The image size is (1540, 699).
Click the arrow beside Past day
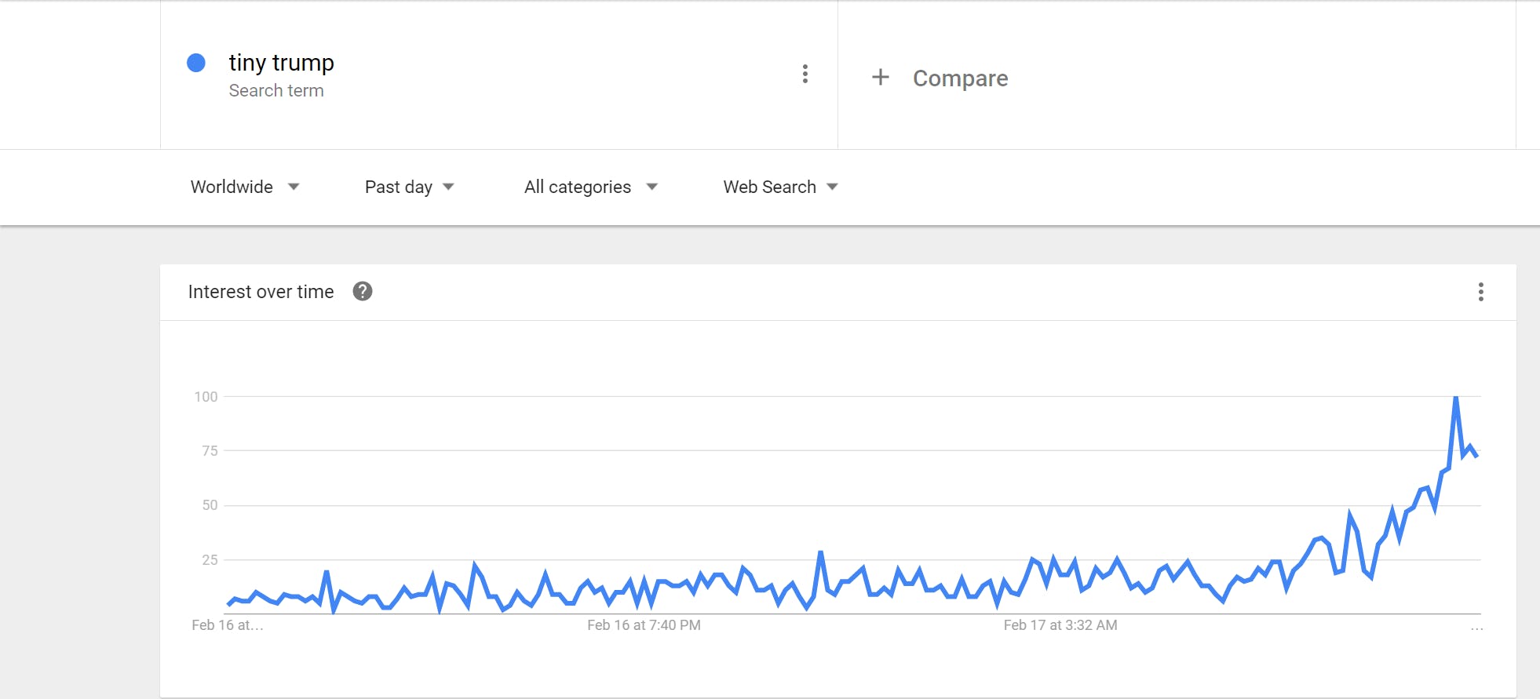tap(449, 187)
